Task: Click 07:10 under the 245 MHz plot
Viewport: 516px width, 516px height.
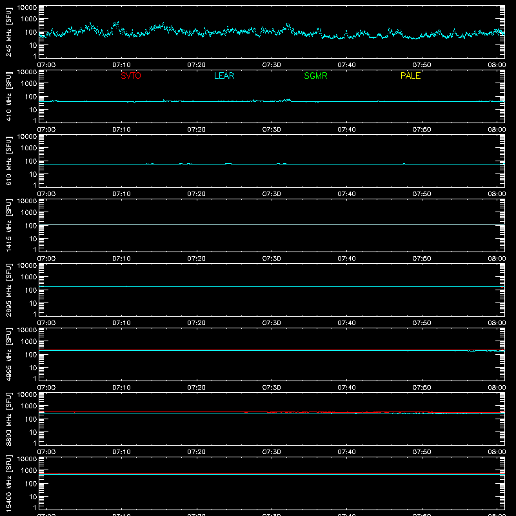Action: coord(121,65)
